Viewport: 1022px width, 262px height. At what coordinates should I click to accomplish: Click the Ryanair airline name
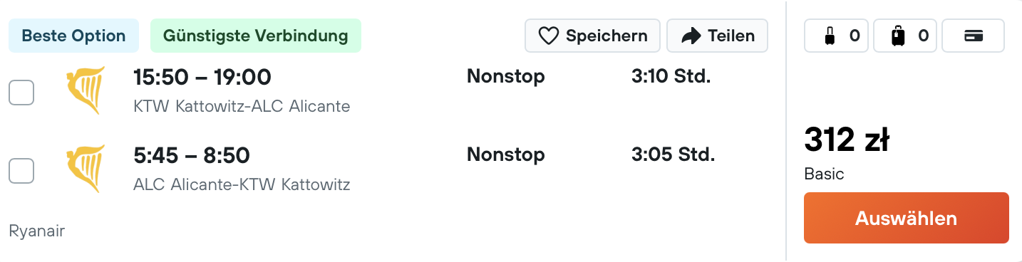(x=37, y=231)
